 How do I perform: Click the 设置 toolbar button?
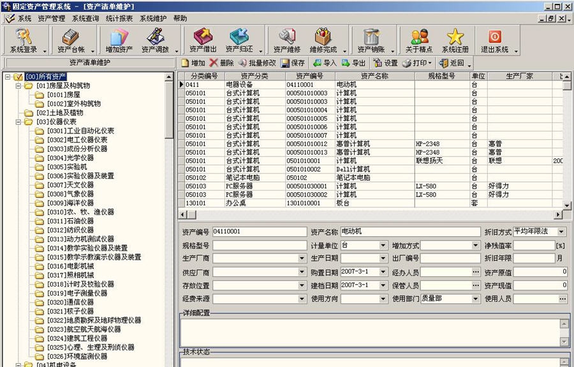pos(385,63)
